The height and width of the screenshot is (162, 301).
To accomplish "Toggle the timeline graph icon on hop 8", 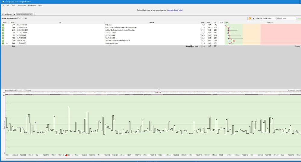I will [x=7, y=44].
